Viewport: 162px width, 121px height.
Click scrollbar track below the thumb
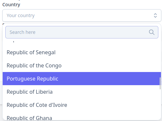click(x=160, y=104)
